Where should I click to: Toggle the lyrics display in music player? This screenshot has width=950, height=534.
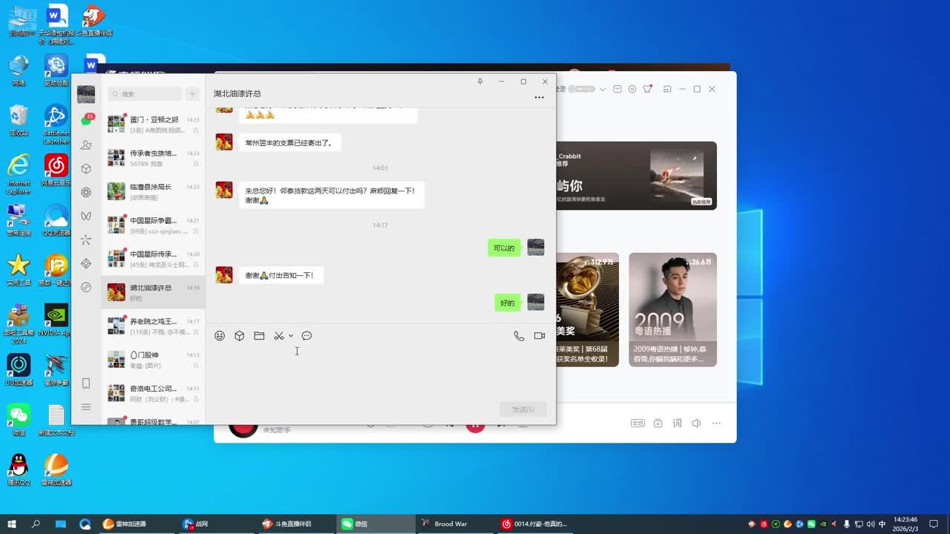click(677, 423)
